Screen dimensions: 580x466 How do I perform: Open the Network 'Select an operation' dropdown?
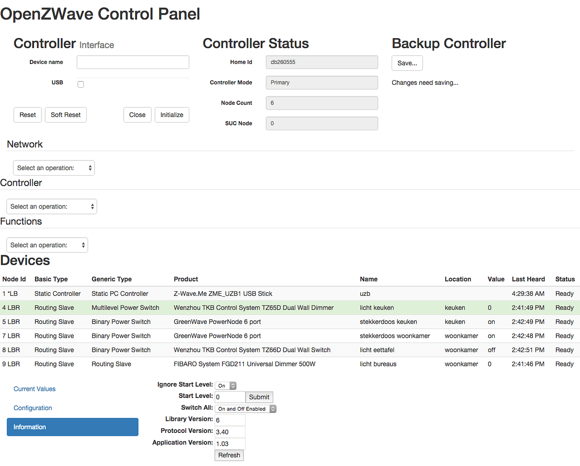click(x=54, y=168)
